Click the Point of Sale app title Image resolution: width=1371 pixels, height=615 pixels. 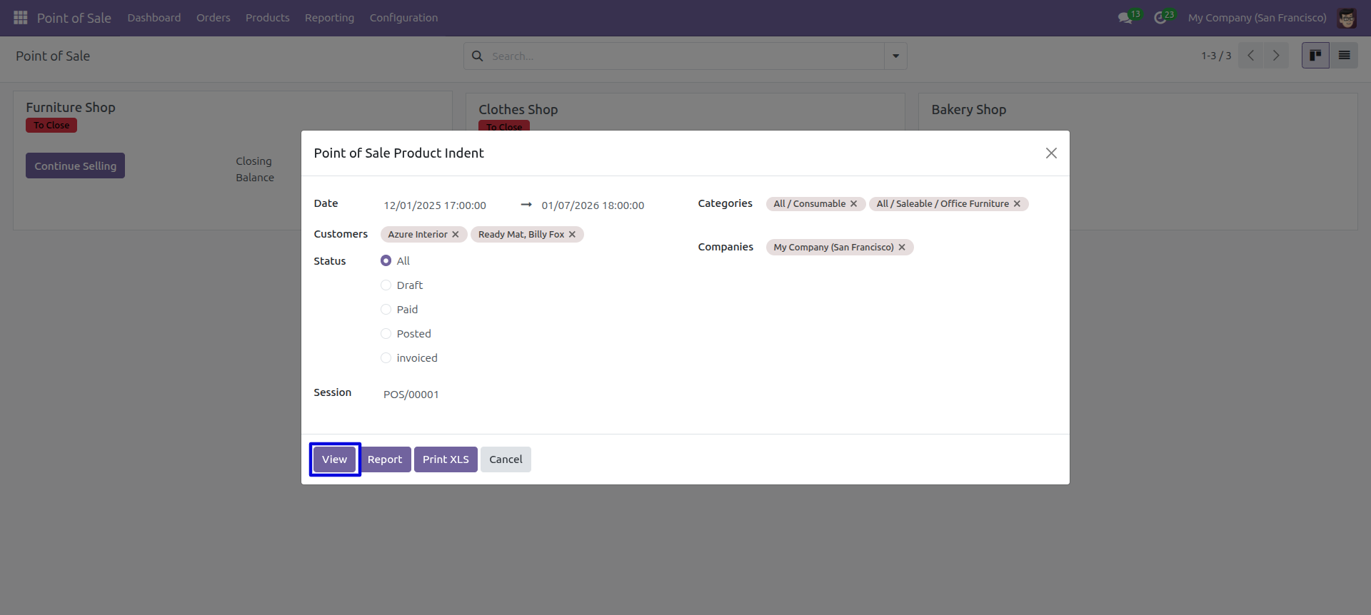[74, 18]
